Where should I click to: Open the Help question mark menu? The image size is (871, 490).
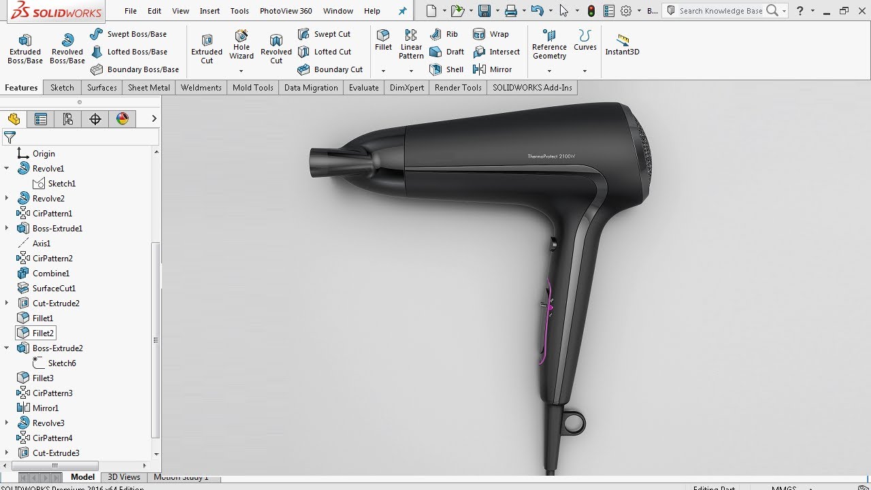point(800,11)
